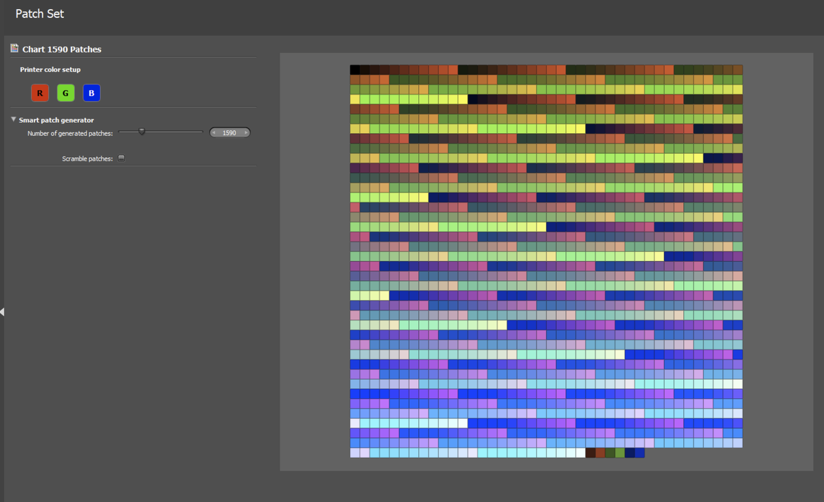824x502 pixels.
Task: Click the Smart patch generator label
Action: click(56, 120)
